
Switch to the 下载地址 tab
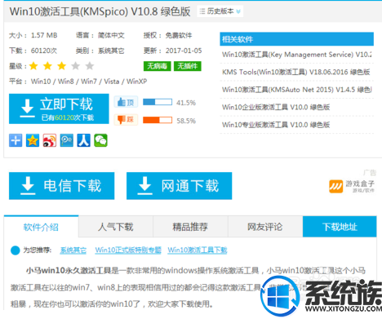pos(340,227)
